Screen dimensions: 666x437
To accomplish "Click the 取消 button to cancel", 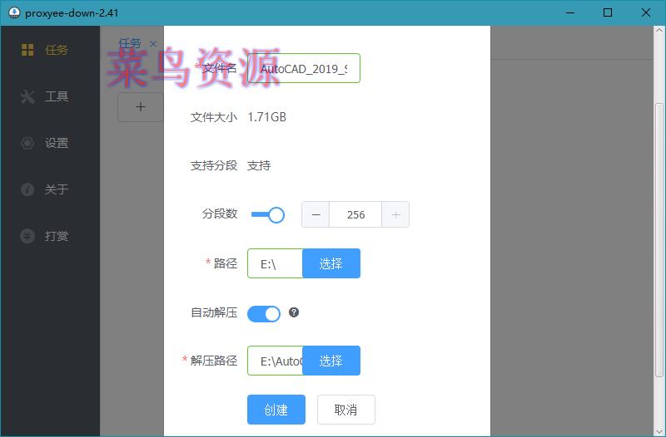I will pyautogui.click(x=345, y=410).
